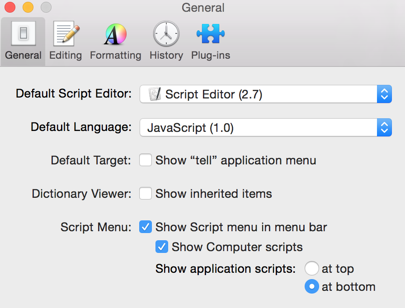Open the Default Script Editor dropdown
The width and height of the screenshot is (405, 308).
point(266,94)
